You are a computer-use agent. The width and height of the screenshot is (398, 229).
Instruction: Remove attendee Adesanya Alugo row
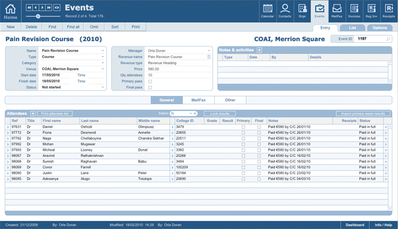pos(386,179)
